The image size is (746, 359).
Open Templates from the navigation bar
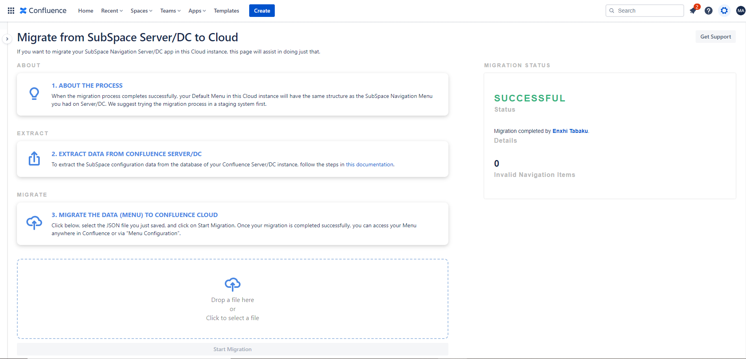click(x=226, y=11)
